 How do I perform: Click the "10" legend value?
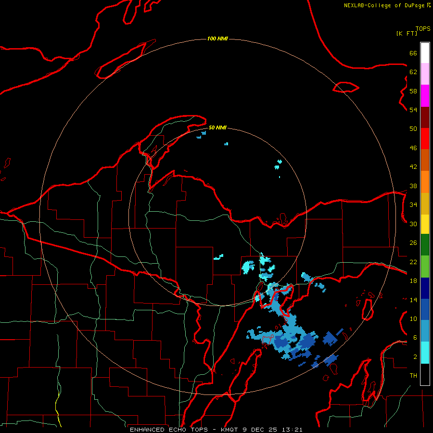(413, 318)
